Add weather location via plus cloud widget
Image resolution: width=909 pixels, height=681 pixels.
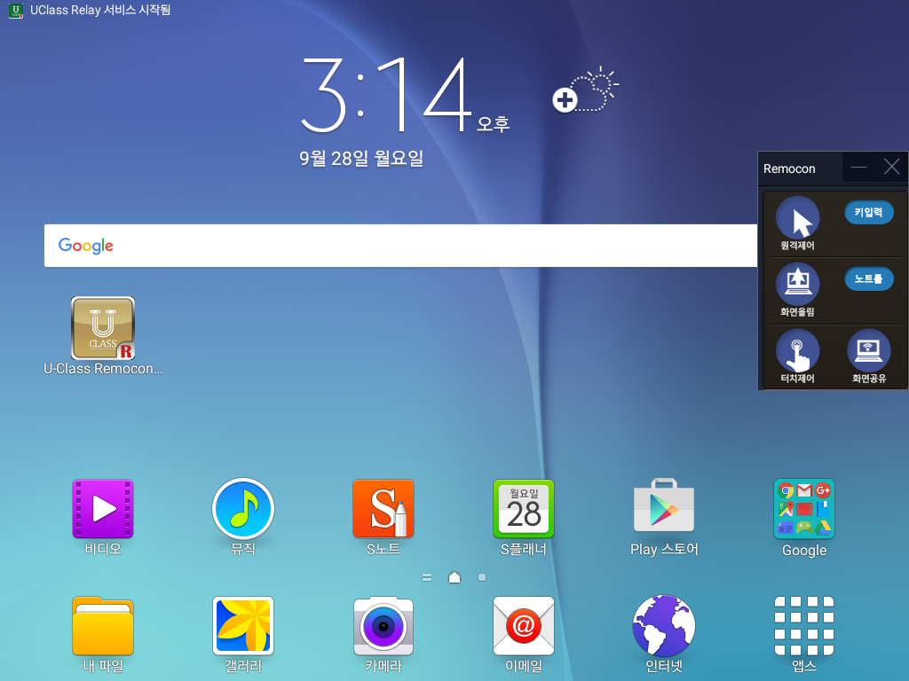click(x=585, y=91)
